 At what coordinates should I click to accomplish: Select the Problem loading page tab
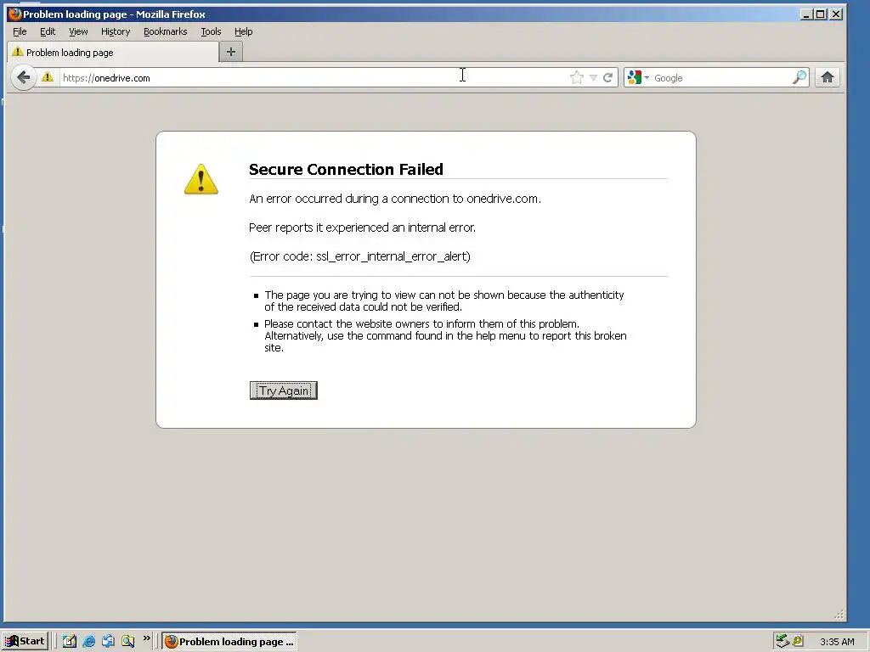(113, 52)
